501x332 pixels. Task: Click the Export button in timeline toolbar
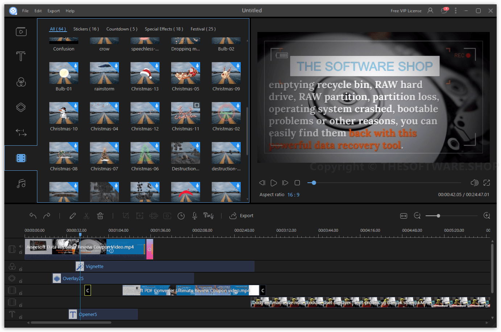click(241, 216)
